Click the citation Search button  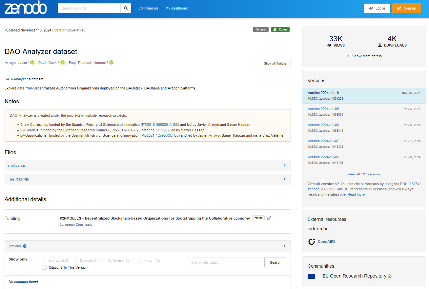276,262
